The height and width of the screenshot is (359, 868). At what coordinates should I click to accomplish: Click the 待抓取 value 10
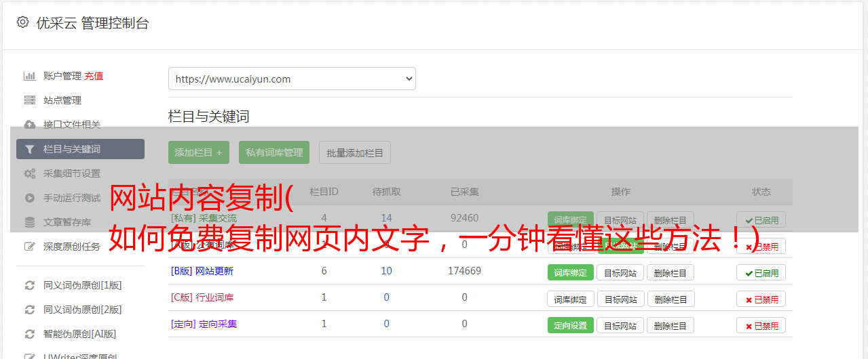tap(387, 271)
